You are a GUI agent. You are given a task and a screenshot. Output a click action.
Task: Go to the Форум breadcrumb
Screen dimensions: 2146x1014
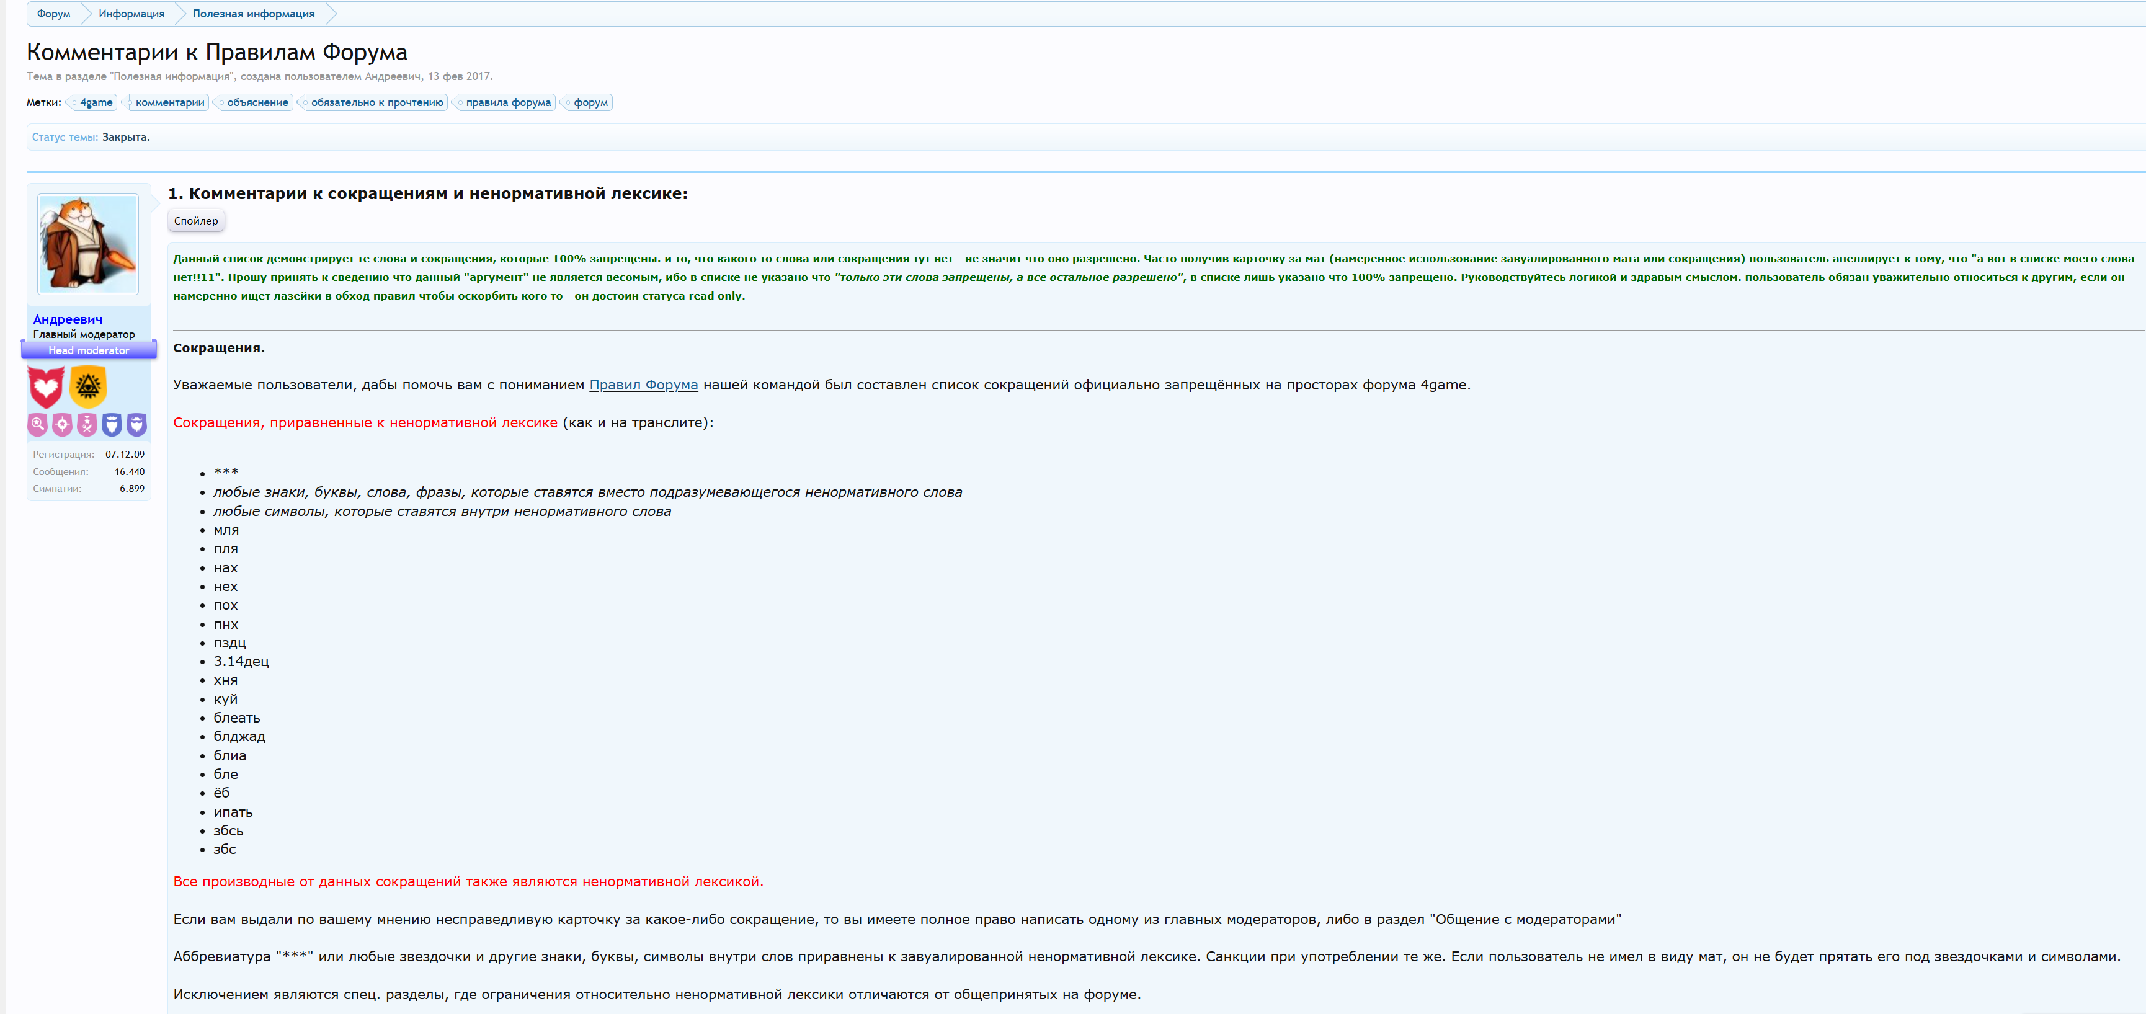pyautogui.click(x=53, y=13)
